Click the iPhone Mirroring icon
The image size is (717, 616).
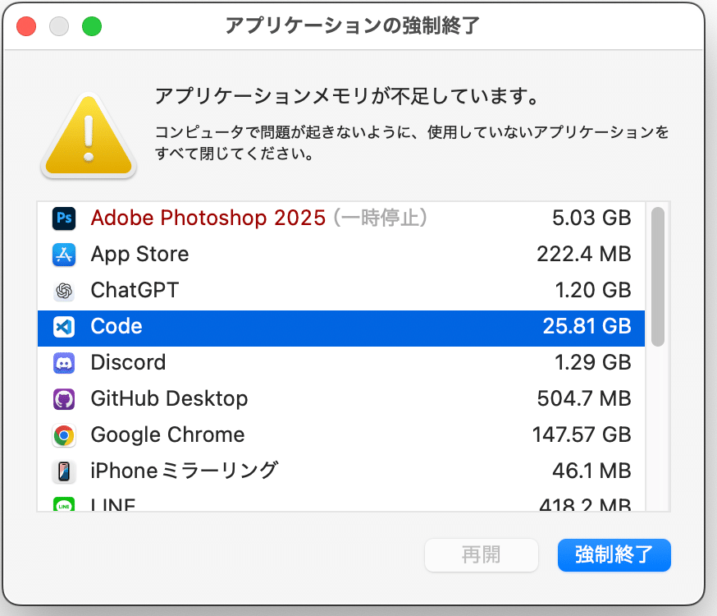point(64,471)
